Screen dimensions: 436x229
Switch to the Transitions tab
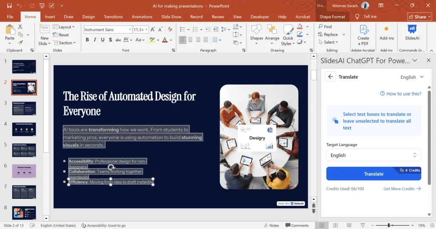coord(113,17)
